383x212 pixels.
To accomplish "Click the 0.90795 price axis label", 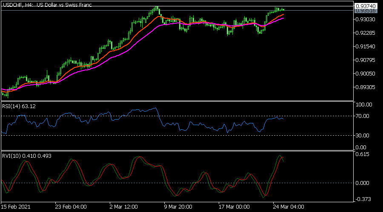I will point(366,60).
